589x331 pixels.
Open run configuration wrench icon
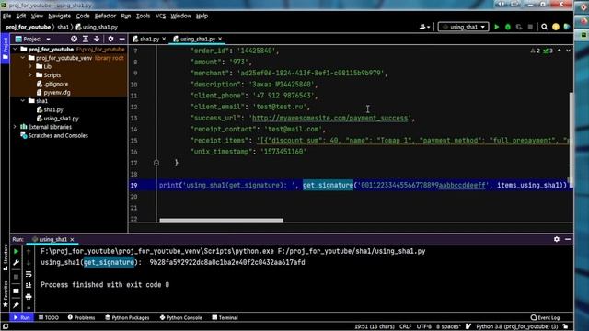coord(17,263)
